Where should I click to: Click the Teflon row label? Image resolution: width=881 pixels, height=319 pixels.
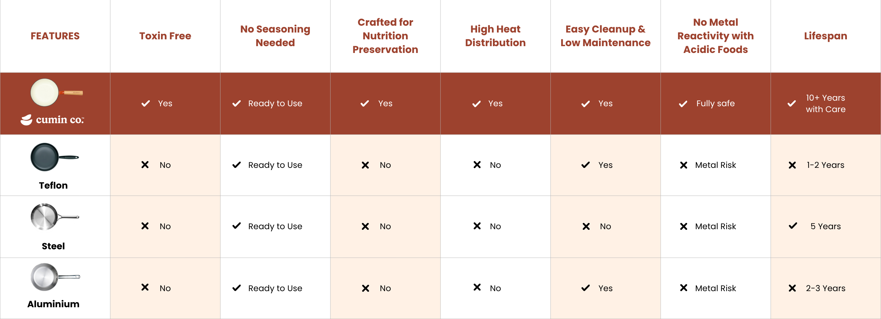click(53, 186)
